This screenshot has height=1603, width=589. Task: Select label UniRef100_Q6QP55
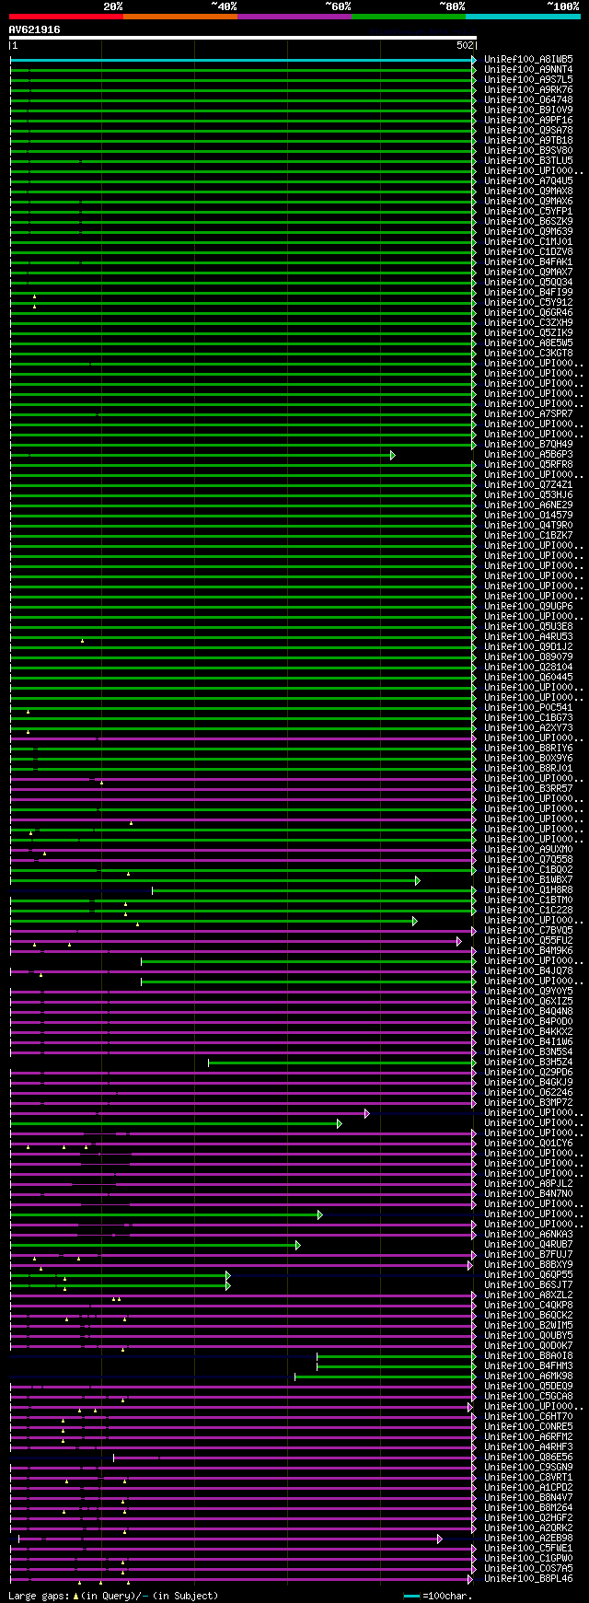click(528, 1275)
